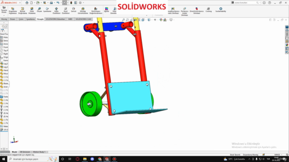Expand the Tasarım Etüdü dropdown arrow
This screenshot has height=162, width=289.
click(4, 15)
